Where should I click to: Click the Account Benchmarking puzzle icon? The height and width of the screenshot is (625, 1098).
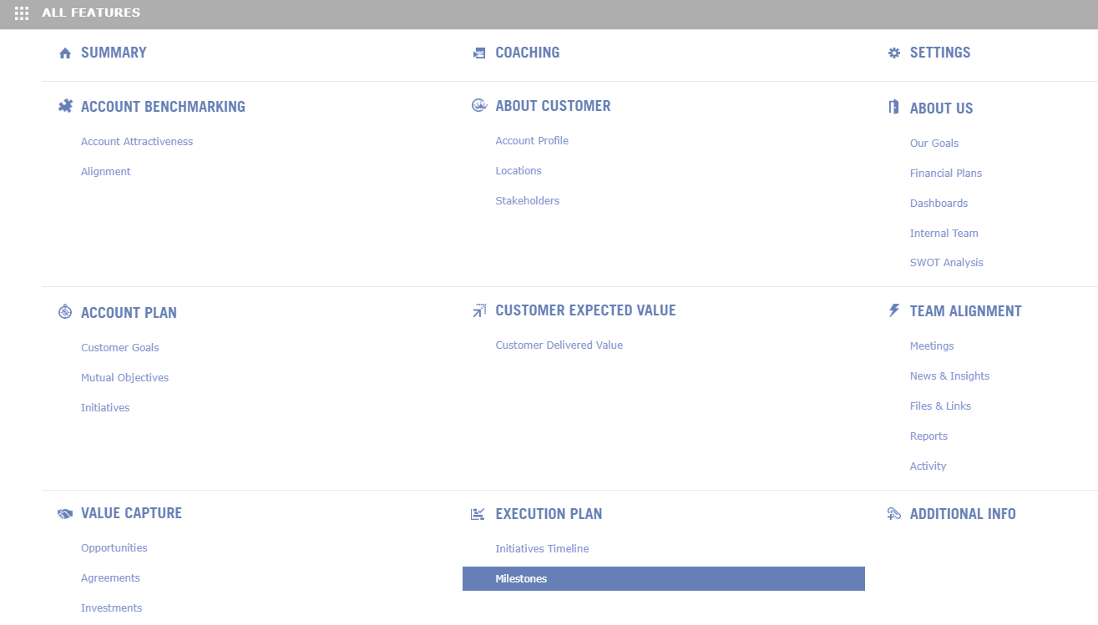tap(65, 106)
